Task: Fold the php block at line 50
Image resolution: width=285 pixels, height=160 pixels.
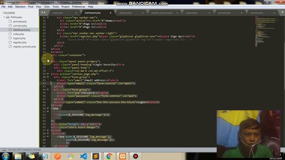Action: click(48, 108)
